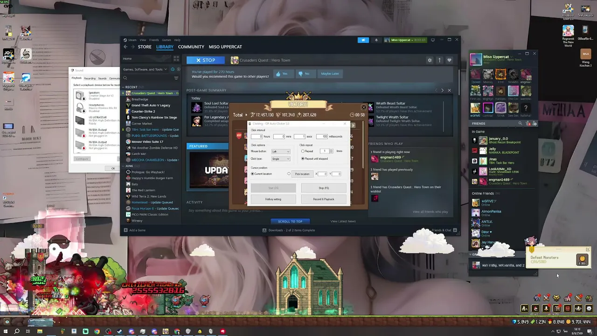Viewport: 597px width, 336px height.
Task: Open the Steam announcements megaphone icon
Action: [363, 40]
